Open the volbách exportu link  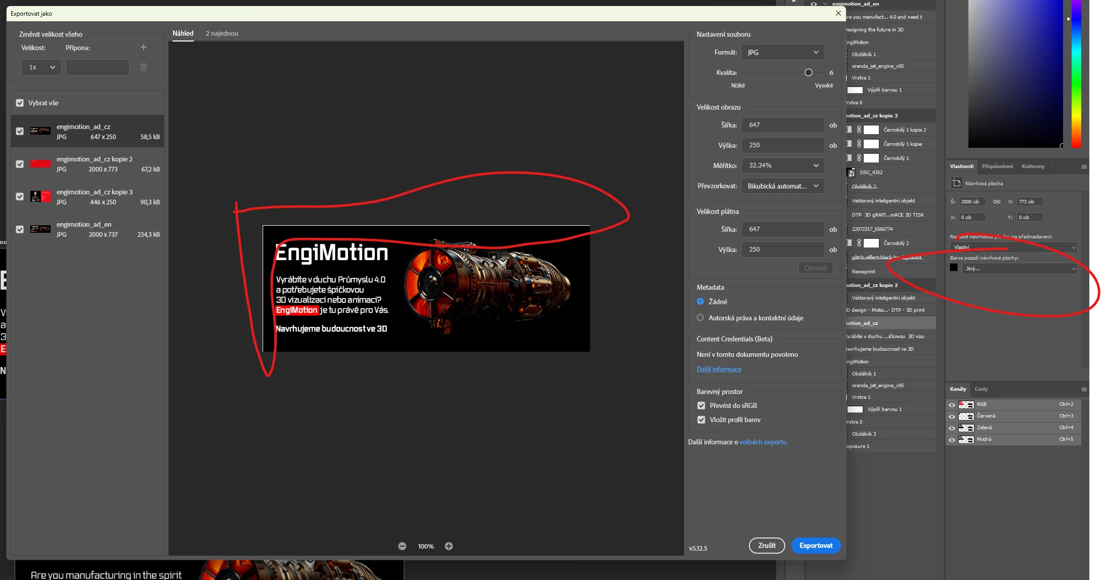coord(763,442)
